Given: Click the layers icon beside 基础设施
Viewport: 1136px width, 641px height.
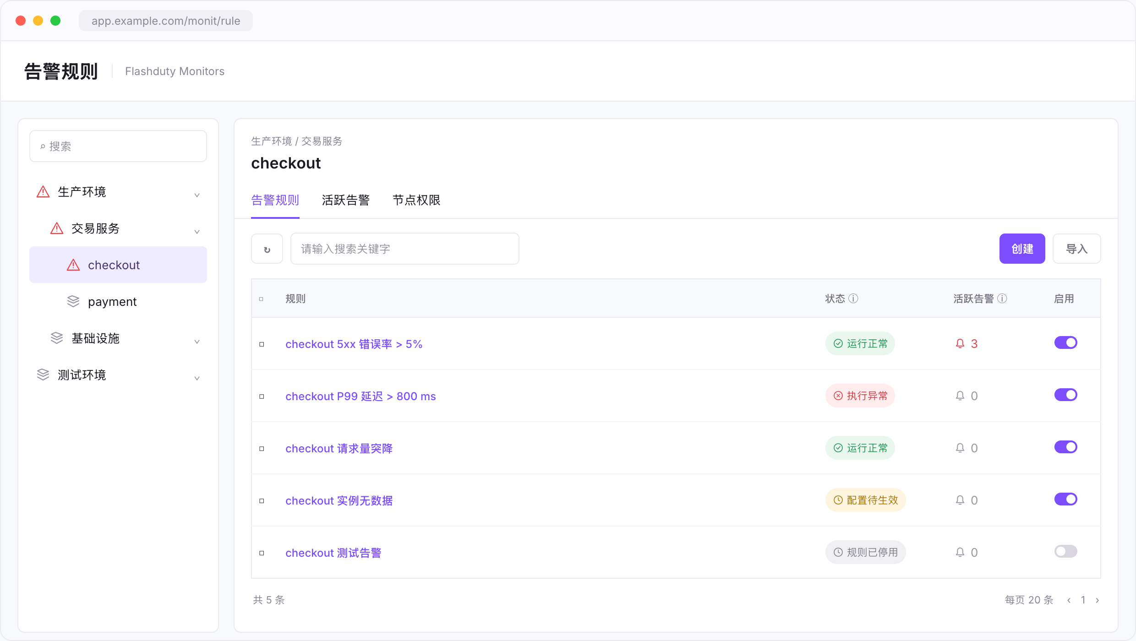Looking at the screenshot, I should 57,338.
